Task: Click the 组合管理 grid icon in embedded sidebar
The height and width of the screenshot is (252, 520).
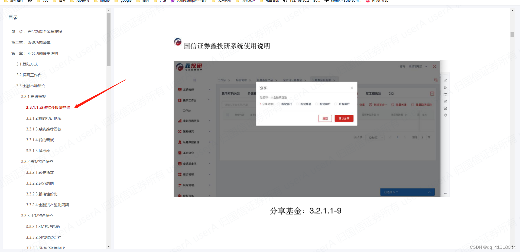Action: [180, 174]
